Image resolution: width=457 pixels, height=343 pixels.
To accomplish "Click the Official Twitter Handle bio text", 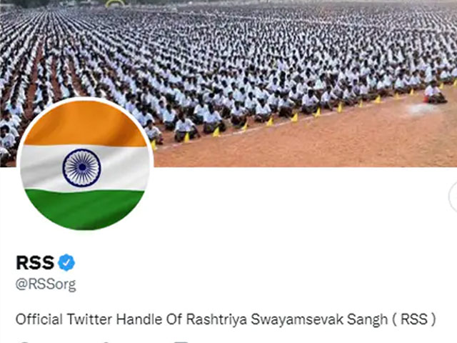I will (x=226, y=319).
